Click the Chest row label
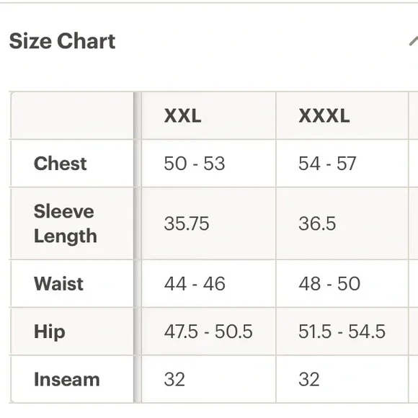Viewport: 418px width, 418px height. 61,163
